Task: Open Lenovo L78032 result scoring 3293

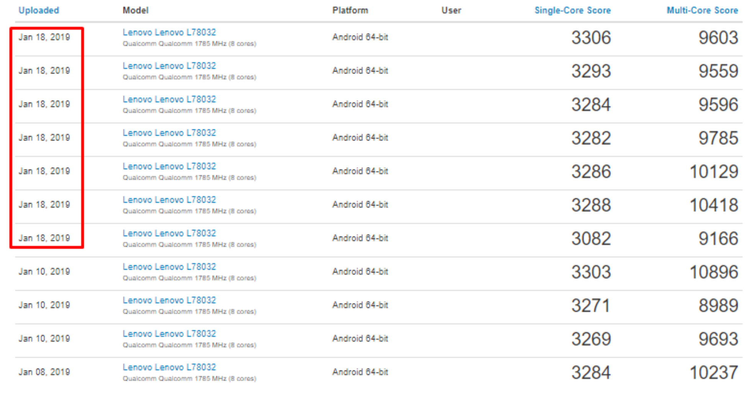Action: [169, 66]
